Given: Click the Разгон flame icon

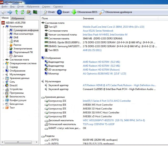Looking at the screenshot, I should tap(11, 45).
